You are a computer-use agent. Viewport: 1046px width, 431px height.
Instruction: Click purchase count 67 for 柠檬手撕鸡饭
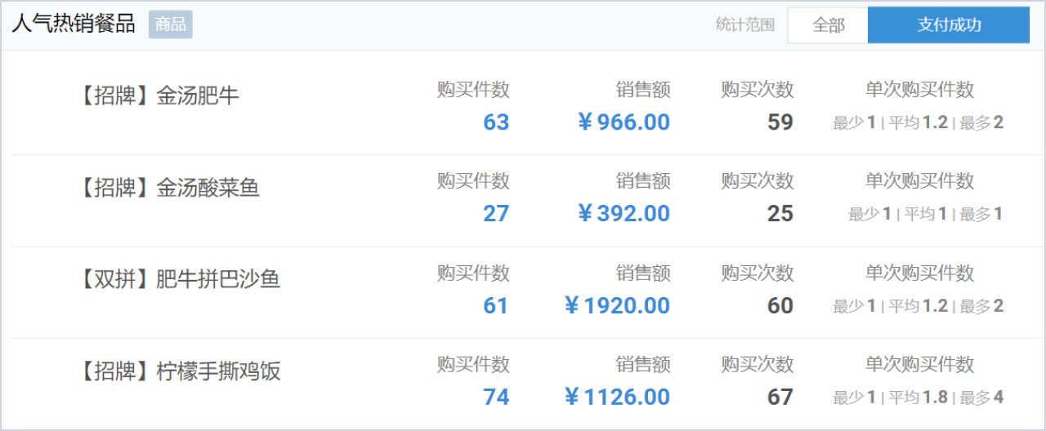pos(780,398)
